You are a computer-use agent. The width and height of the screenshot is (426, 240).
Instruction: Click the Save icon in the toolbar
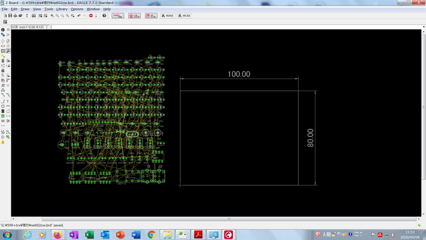(11, 15)
